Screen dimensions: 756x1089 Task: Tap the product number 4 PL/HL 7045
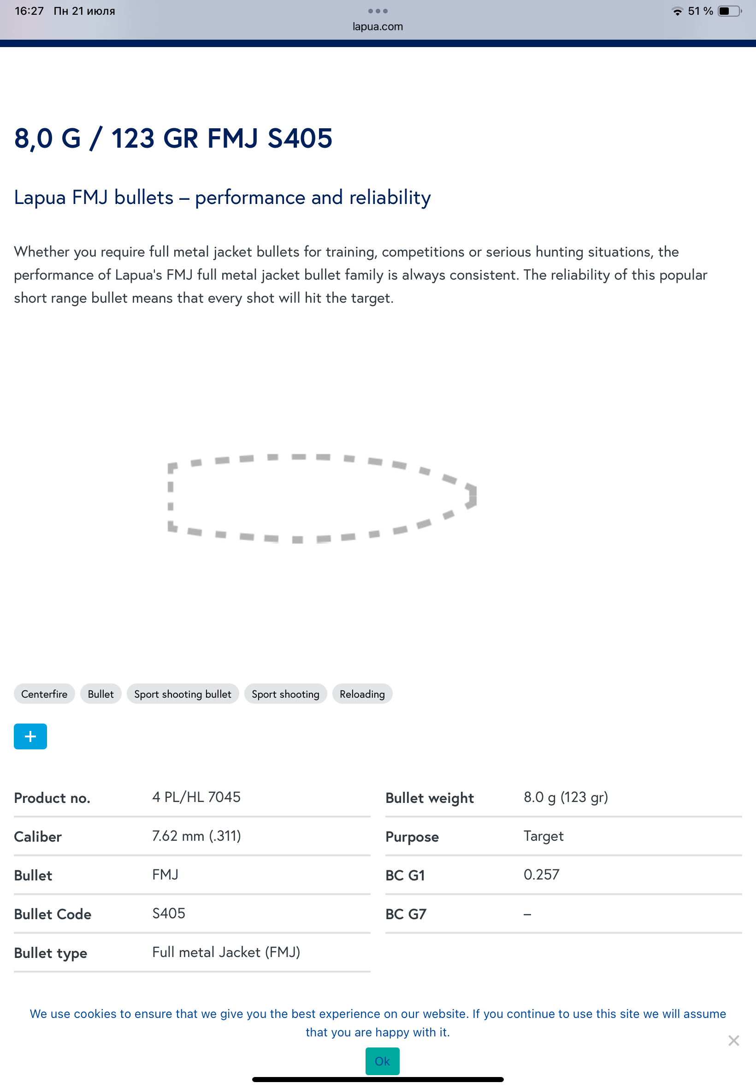click(196, 797)
